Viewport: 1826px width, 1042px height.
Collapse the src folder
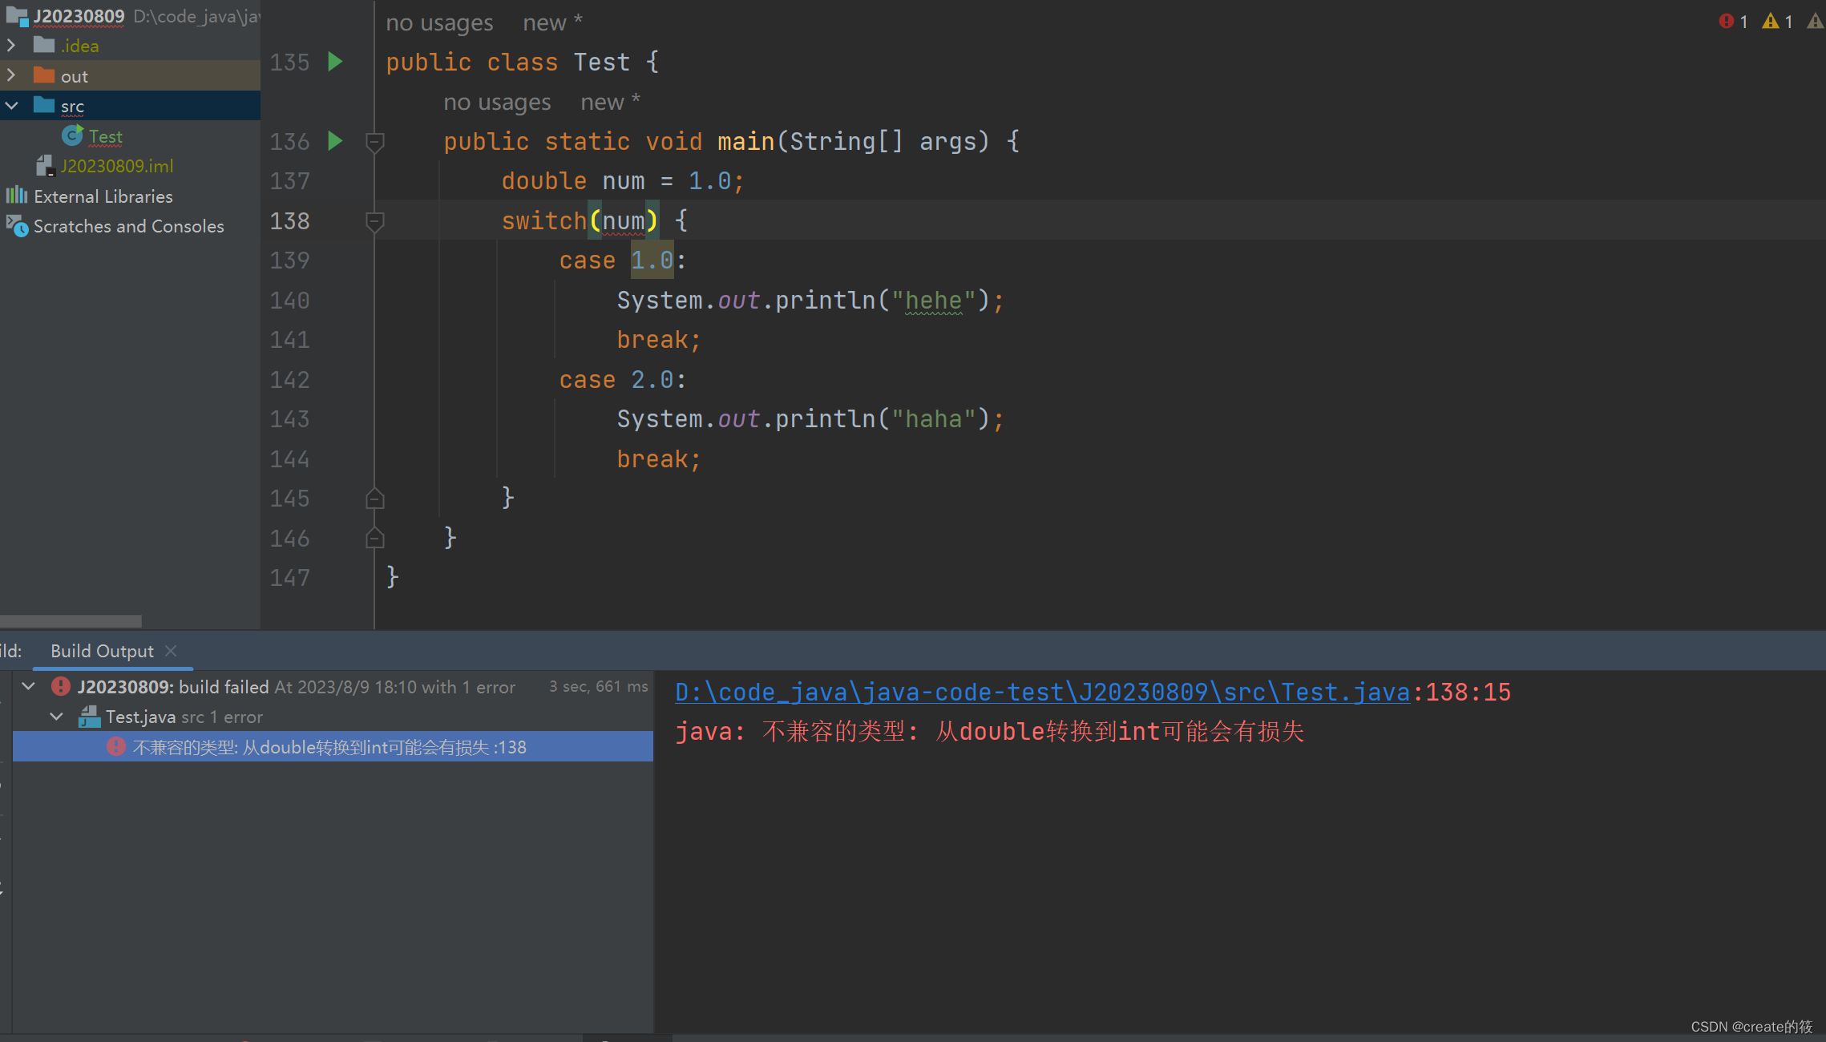tap(11, 106)
